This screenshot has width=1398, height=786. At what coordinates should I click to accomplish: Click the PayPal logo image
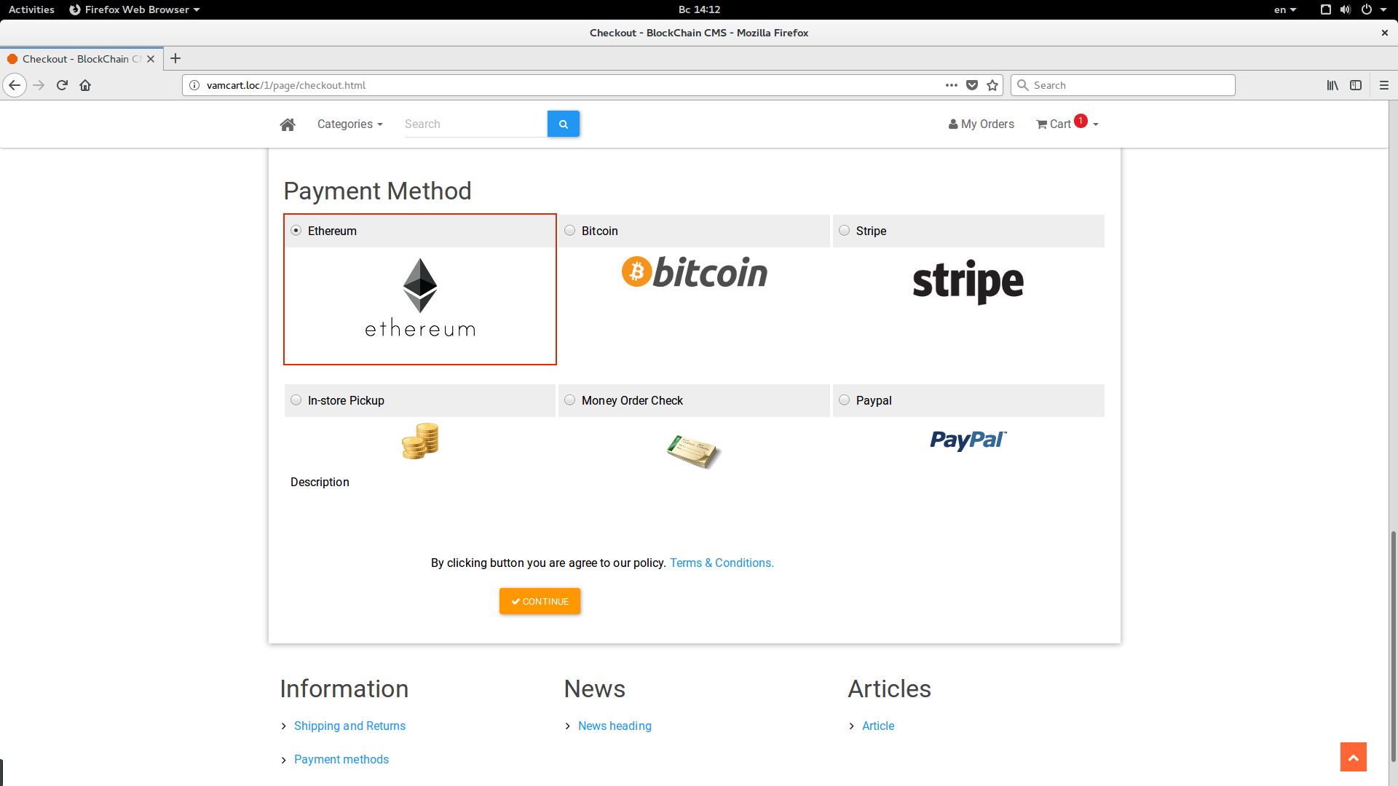point(968,440)
